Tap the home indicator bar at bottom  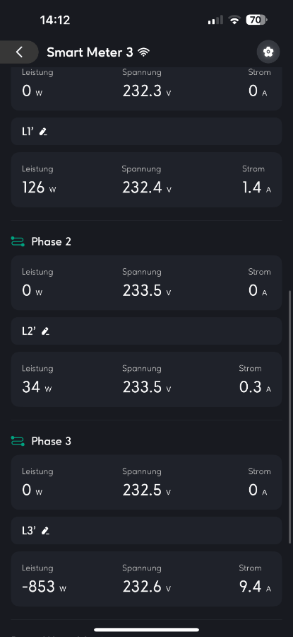click(146, 630)
